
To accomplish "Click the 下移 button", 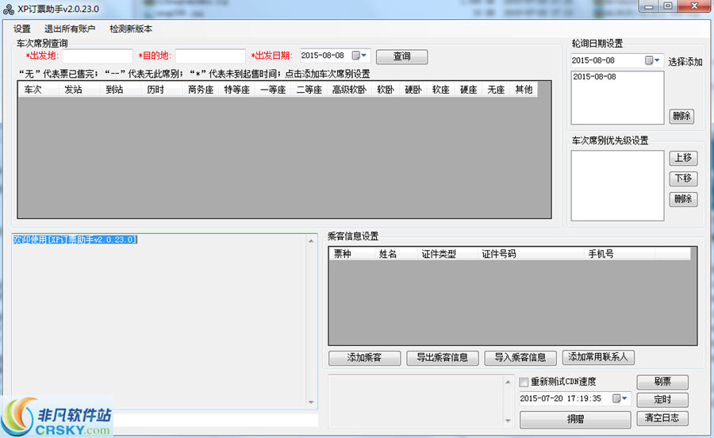I will tap(683, 179).
